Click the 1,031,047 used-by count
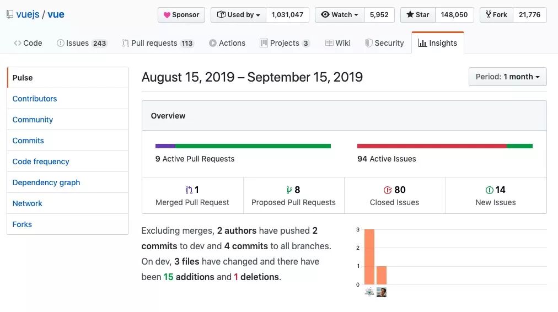The image size is (558, 312). pos(287,14)
